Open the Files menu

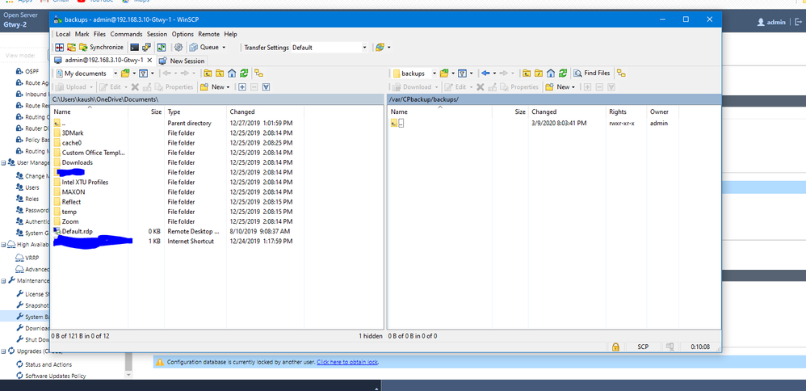click(99, 34)
